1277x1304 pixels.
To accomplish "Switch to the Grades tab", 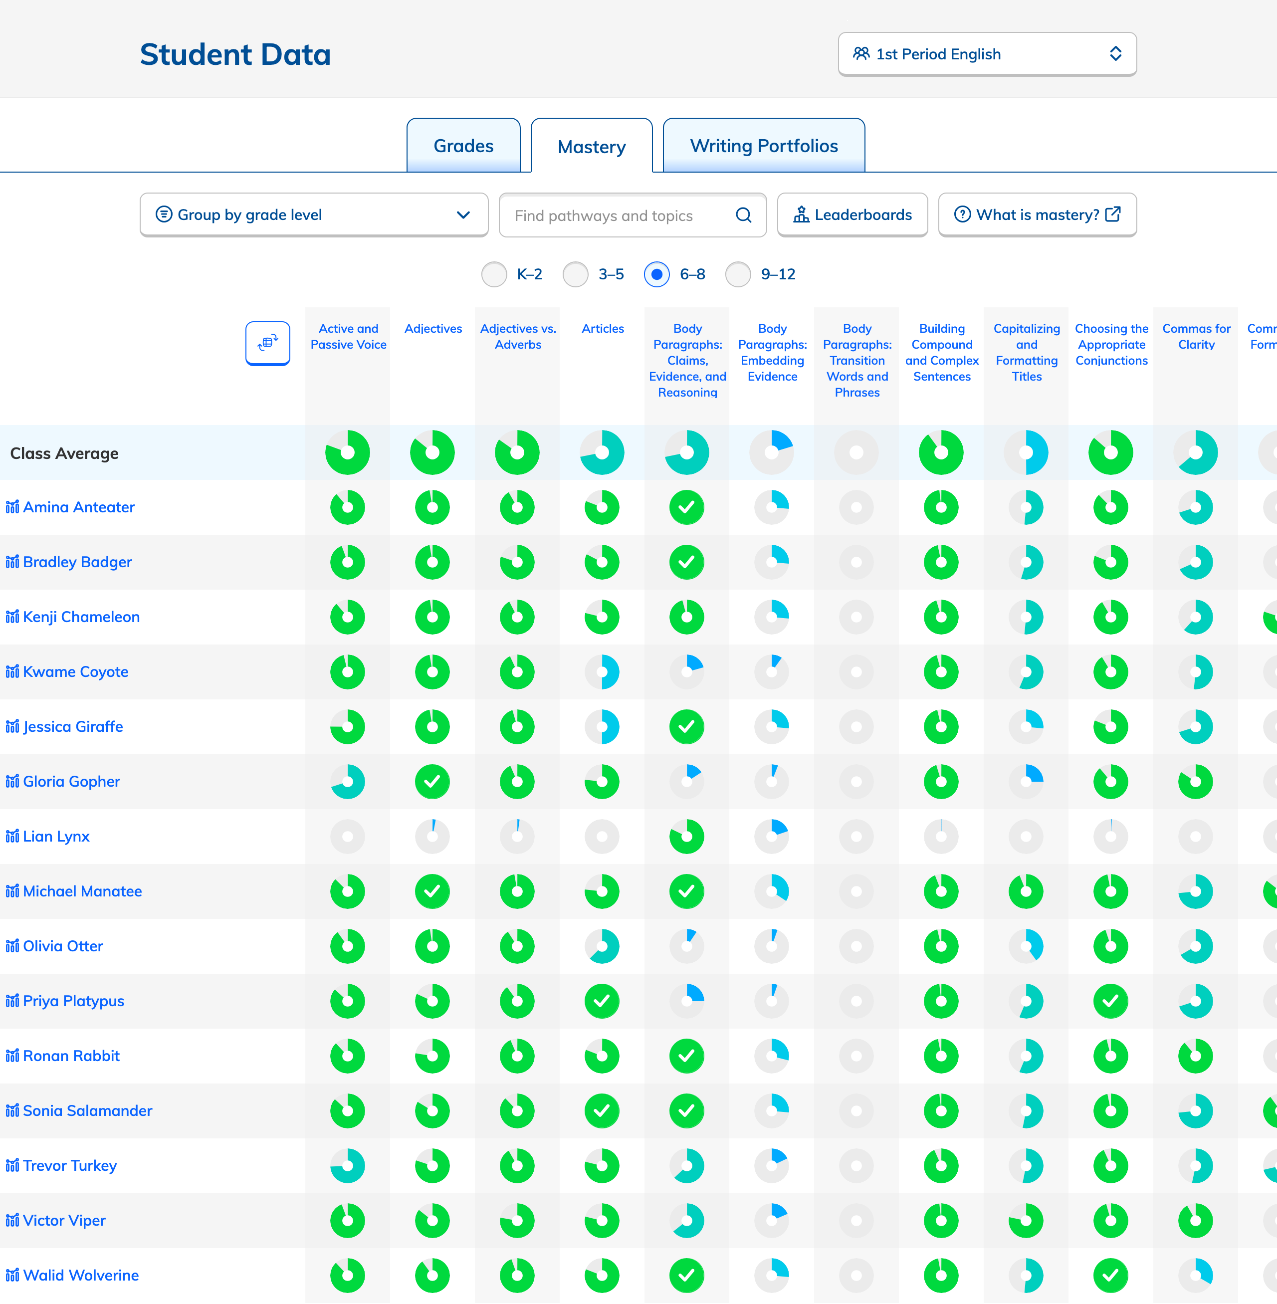I will click(x=463, y=146).
